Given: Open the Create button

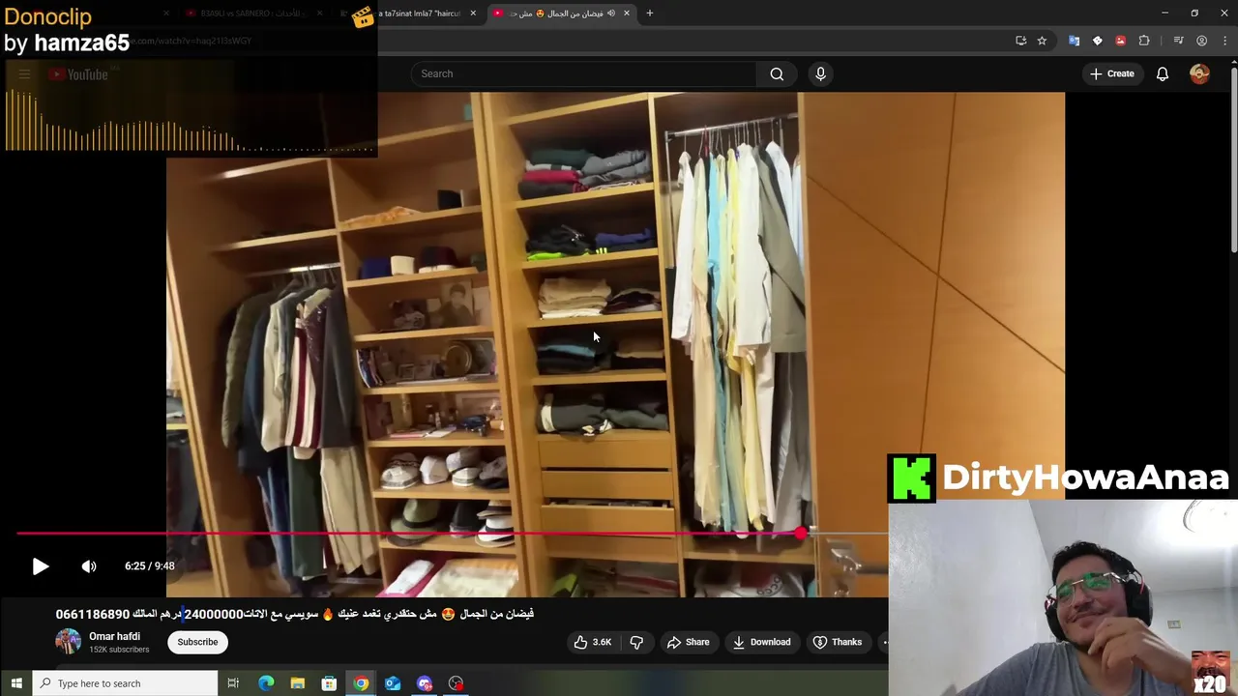Looking at the screenshot, I should point(1111,73).
